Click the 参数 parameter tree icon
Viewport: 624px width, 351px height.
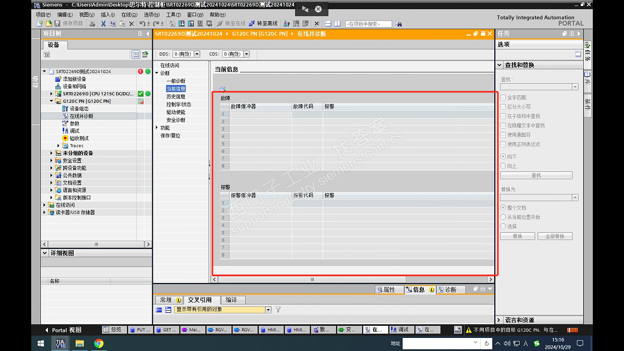65,124
